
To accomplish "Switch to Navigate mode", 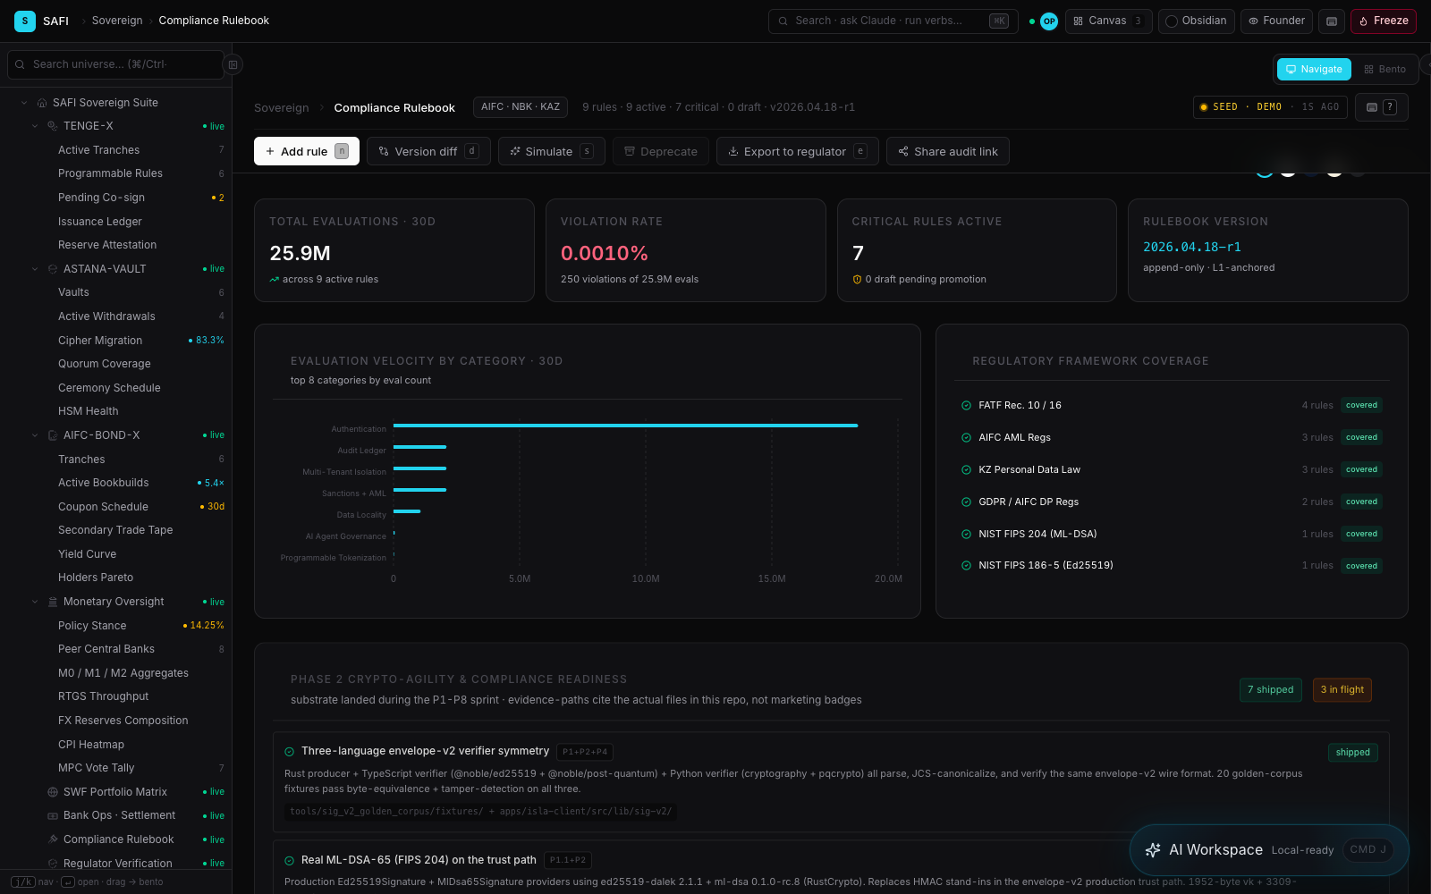I will [x=1314, y=69].
